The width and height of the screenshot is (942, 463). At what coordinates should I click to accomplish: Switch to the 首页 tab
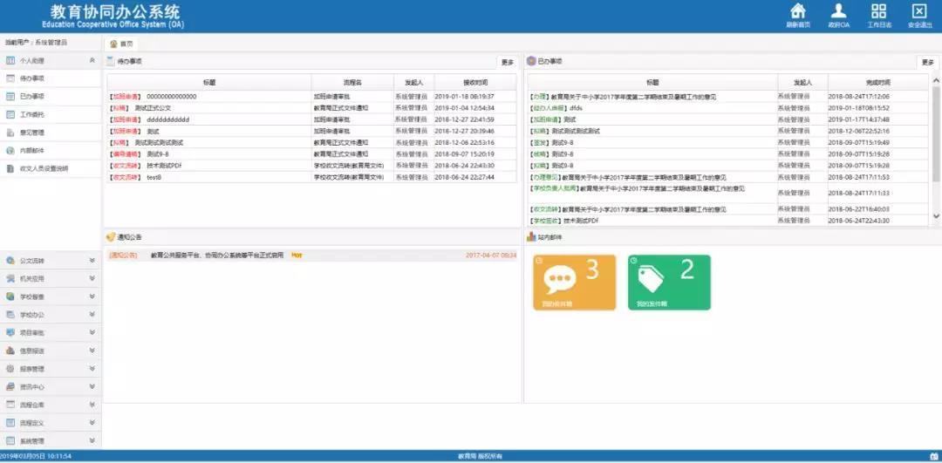point(120,44)
